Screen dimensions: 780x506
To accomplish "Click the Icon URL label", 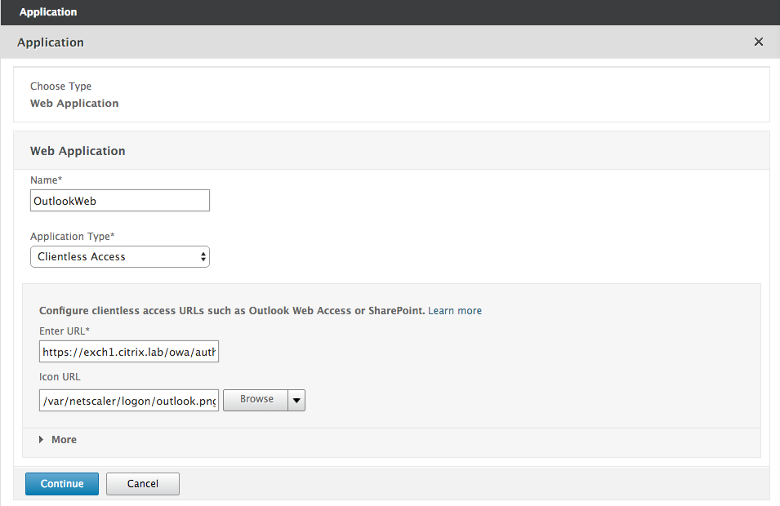I will coord(60,378).
